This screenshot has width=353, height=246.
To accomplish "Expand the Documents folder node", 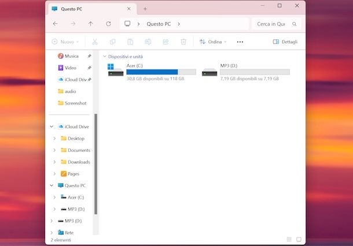I will [x=54, y=150].
